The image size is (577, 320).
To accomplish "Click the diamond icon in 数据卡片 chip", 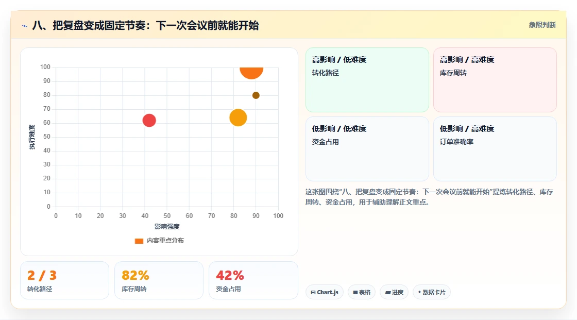I will 419,292.
